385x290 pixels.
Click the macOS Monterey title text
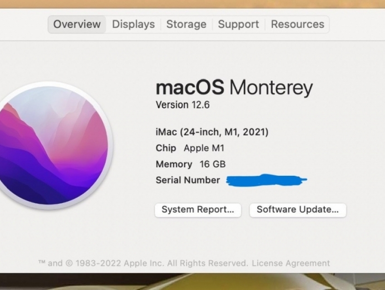[x=234, y=87]
